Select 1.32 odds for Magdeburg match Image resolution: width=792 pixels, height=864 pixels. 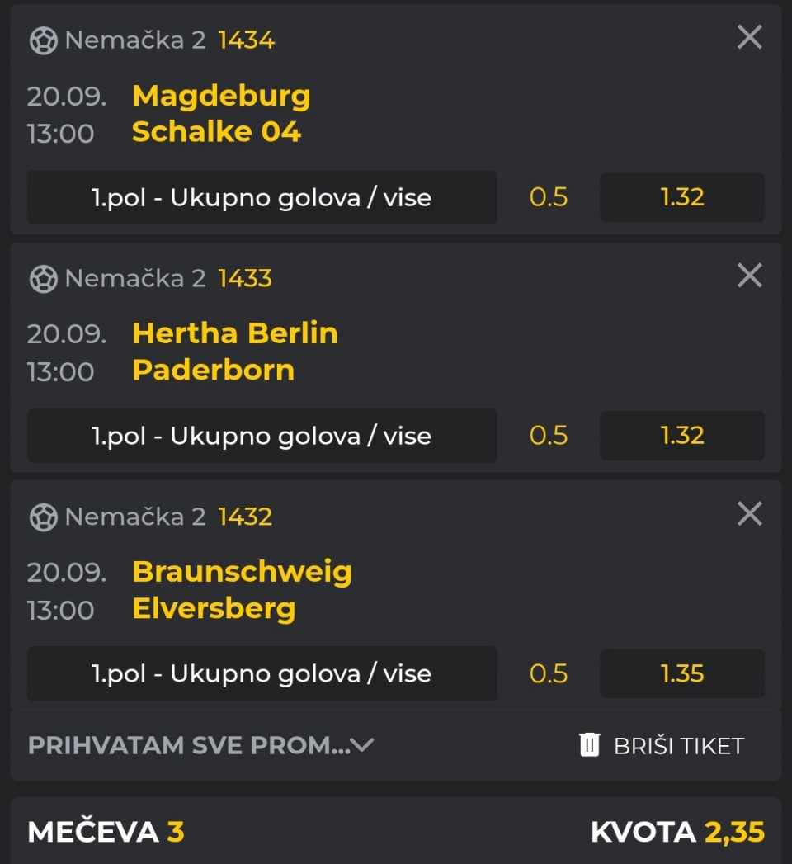pyautogui.click(x=681, y=197)
